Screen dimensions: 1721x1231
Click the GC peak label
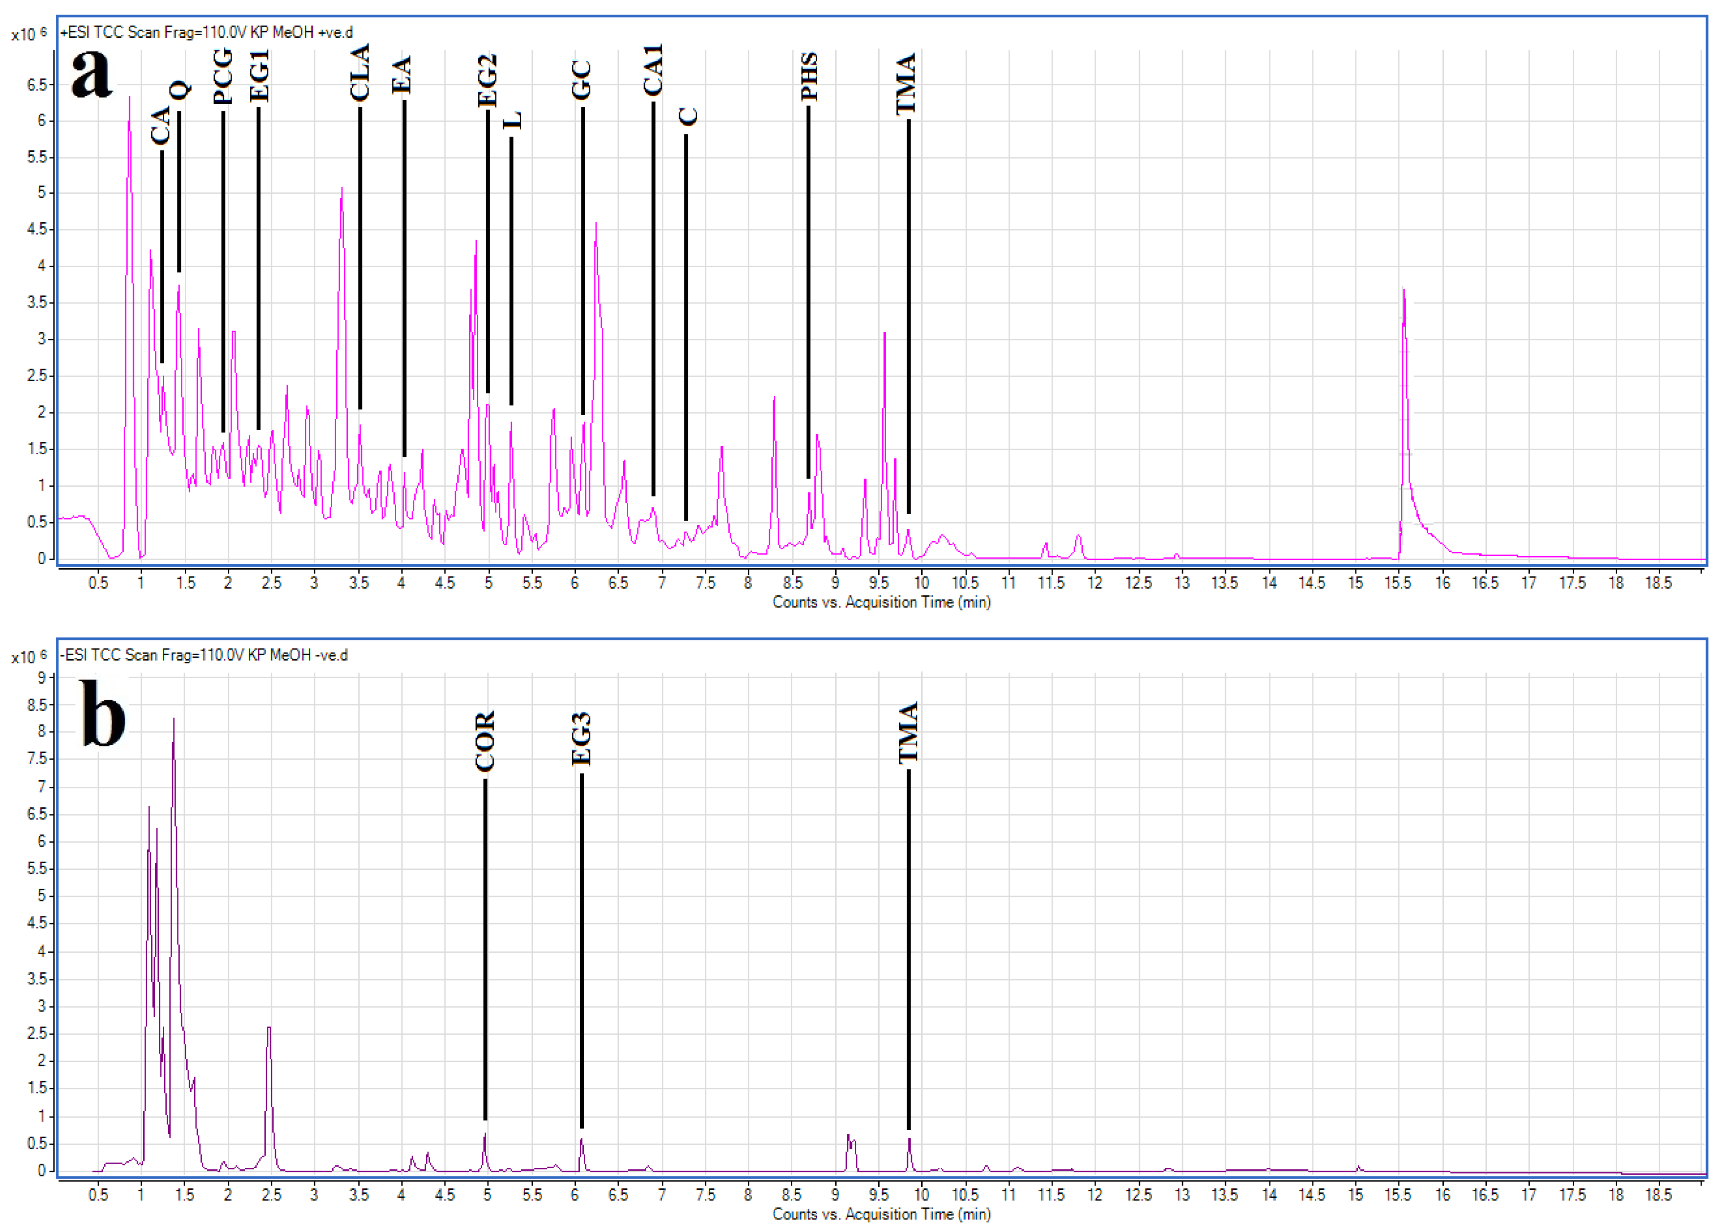click(582, 80)
